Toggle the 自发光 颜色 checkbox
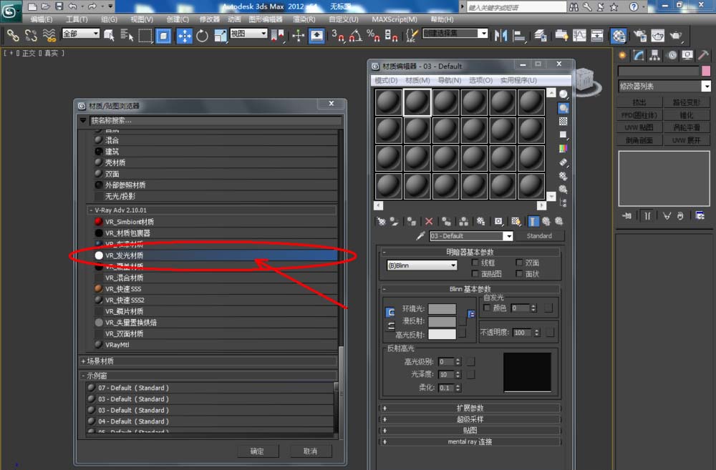The image size is (716, 470). coord(488,308)
